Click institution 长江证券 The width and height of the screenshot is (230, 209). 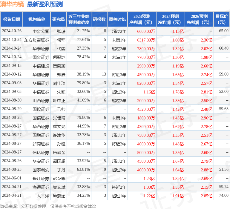point(41,178)
